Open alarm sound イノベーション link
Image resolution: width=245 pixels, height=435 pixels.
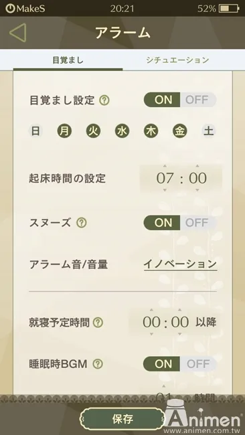180,264
